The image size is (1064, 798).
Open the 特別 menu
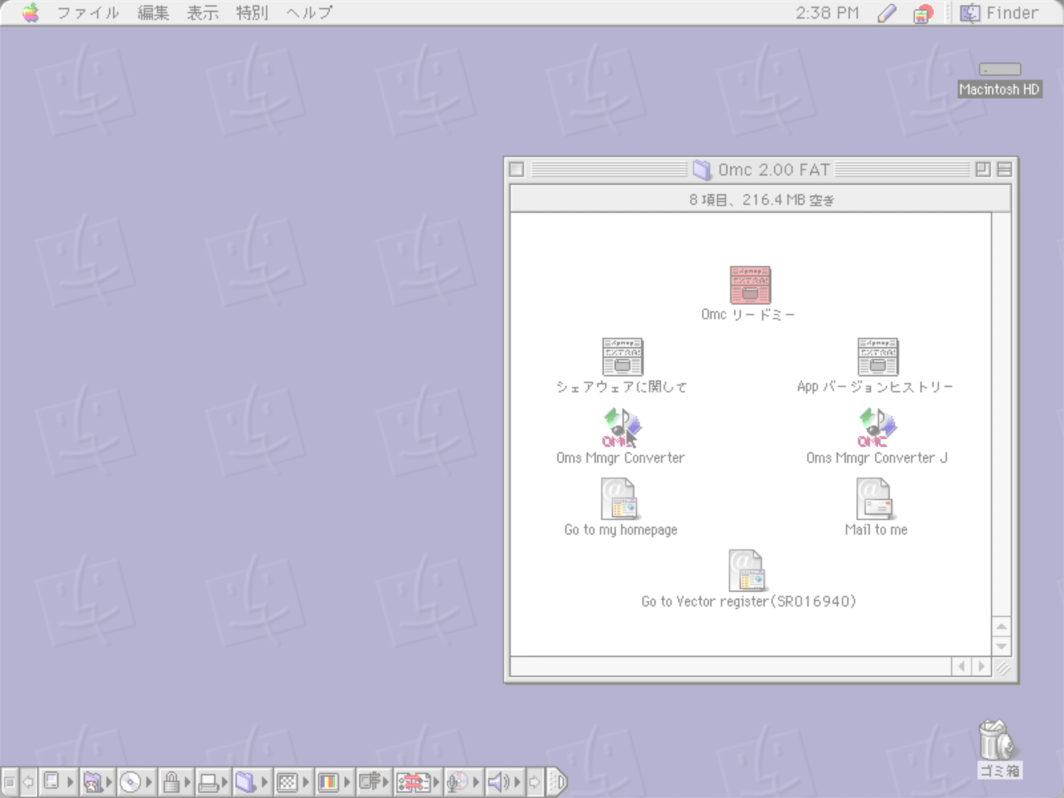coord(251,13)
